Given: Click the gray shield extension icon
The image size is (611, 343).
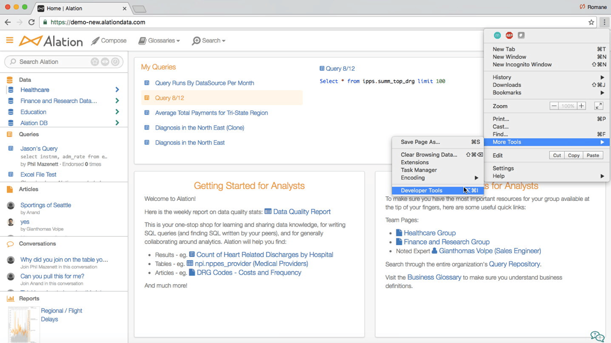Looking at the screenshot, I should (521, 36).
